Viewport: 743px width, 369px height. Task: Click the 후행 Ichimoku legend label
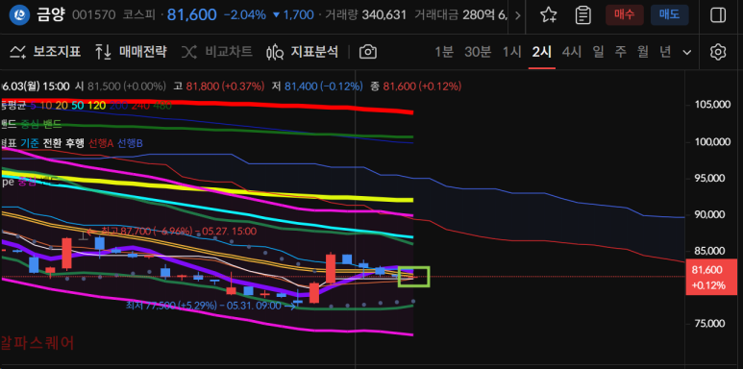point(75,142)
